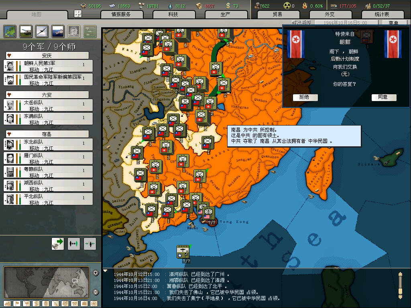Zoom out with minimap minus button
Image resolution: width=411 pixels, height=308 pixels.
click(x=96, y=292)
